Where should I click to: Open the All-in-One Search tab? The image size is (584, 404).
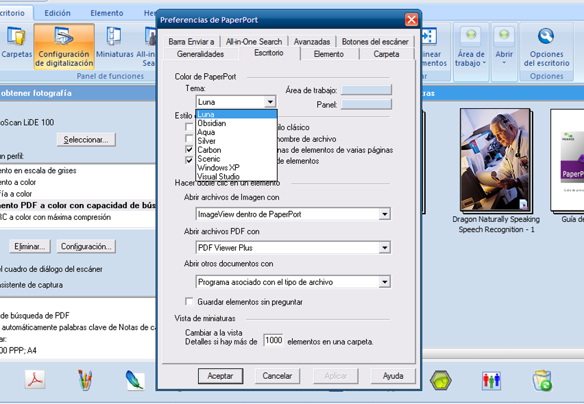[254, 42]
